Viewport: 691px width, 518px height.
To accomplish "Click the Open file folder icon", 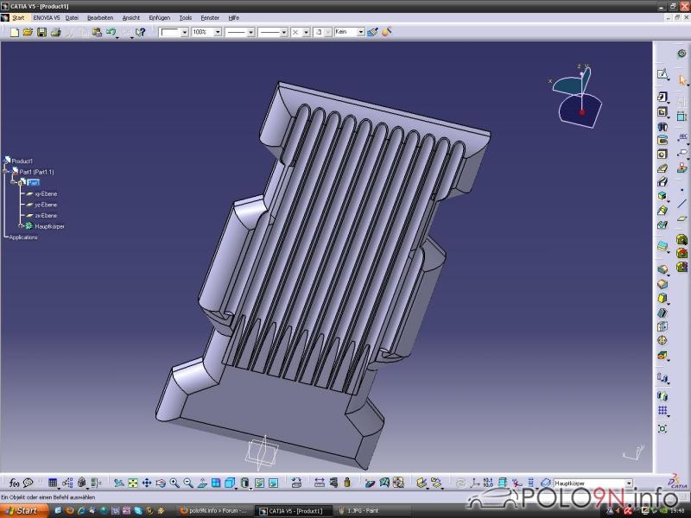I will (28, 32).
